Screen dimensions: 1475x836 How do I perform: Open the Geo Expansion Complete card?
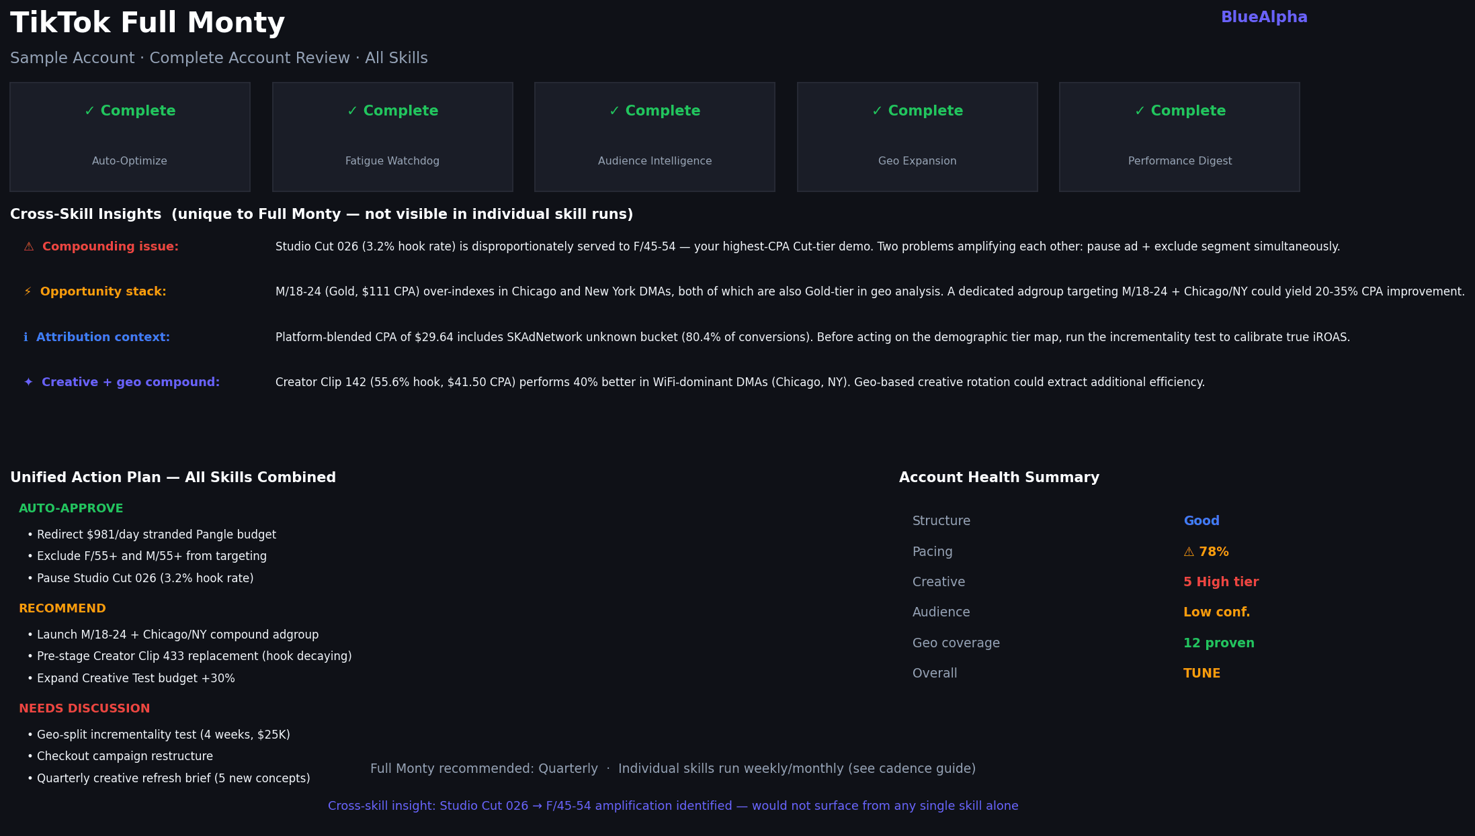(917, 137)
